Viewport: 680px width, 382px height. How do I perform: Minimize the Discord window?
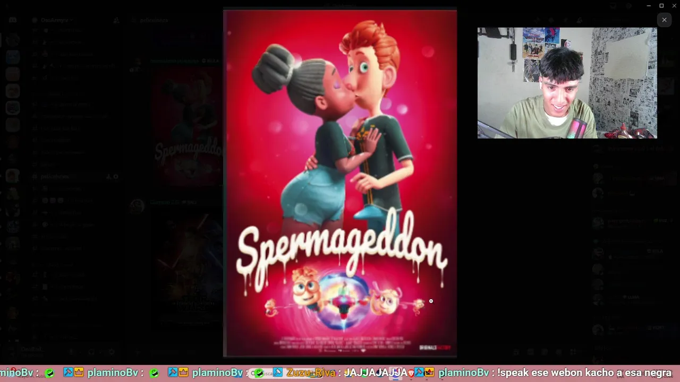pos(649,5)
